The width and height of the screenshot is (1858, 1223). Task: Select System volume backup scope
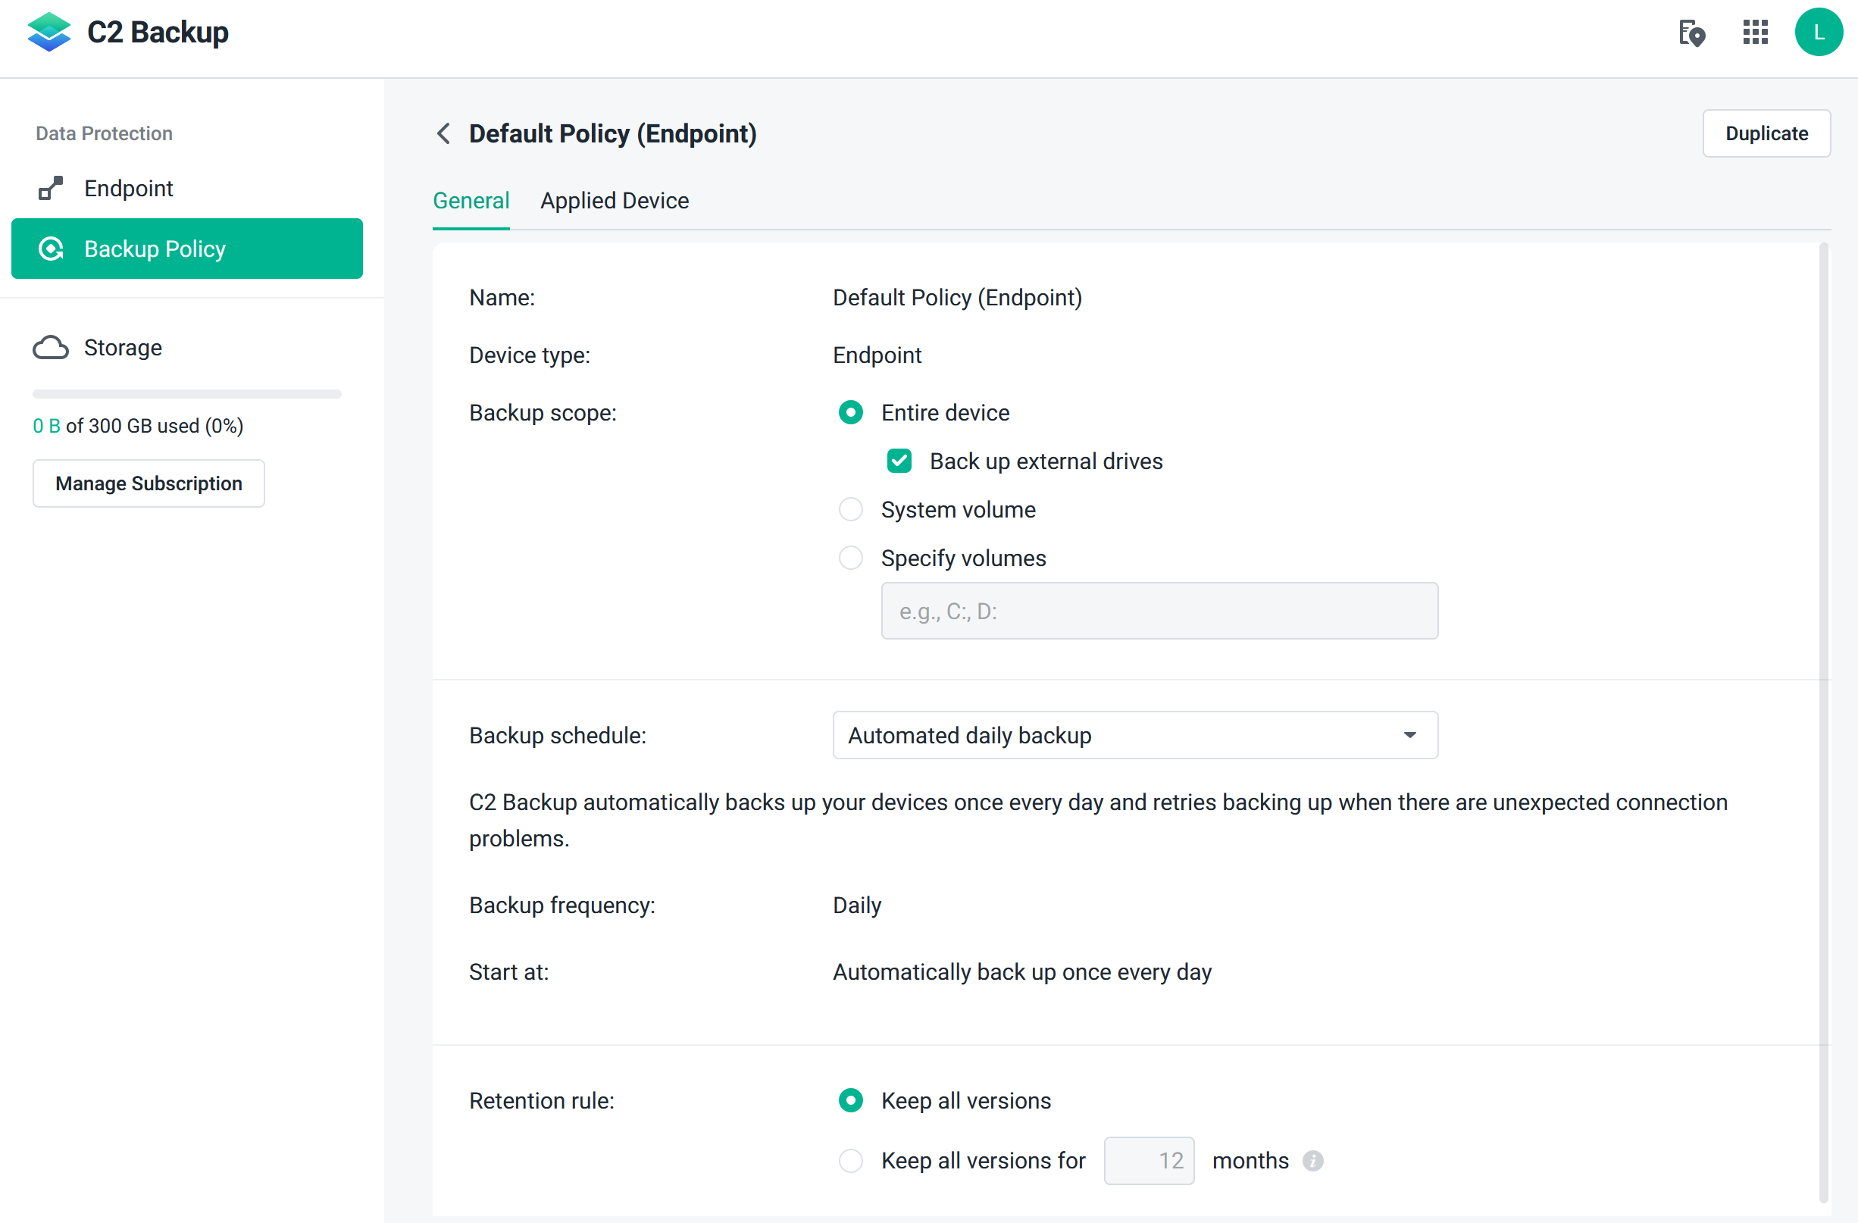pos(850,510)
